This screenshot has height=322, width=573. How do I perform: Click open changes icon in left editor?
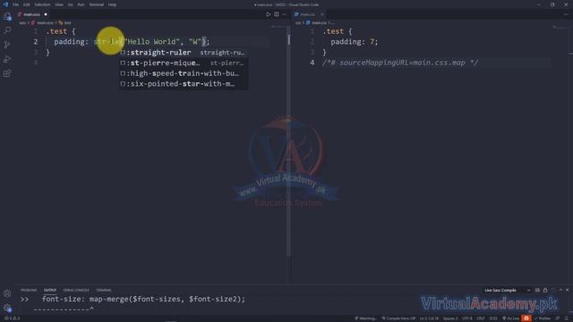[x=269, y=14]
